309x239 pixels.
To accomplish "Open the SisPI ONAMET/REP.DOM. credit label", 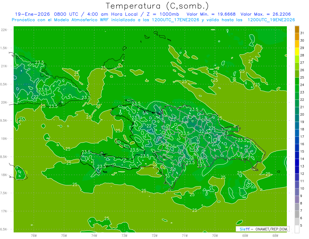I will click(x=262, y=229).
